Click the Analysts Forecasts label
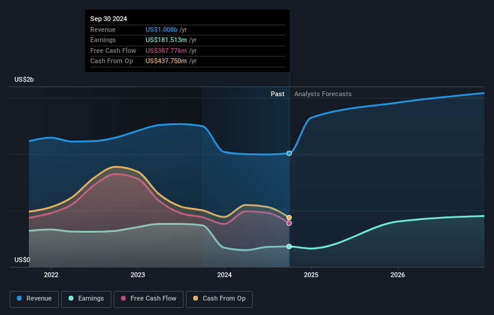The height and width of the screenshot is (315, 494). tap(323, 94)
